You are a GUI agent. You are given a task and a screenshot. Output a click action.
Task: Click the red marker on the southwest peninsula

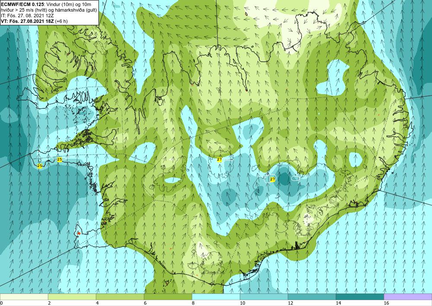(79, 233)
